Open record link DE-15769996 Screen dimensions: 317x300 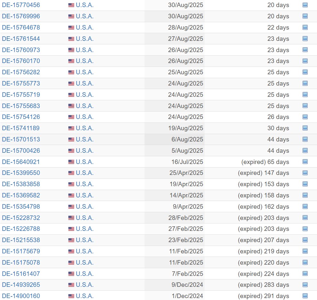tap(21, 16)
